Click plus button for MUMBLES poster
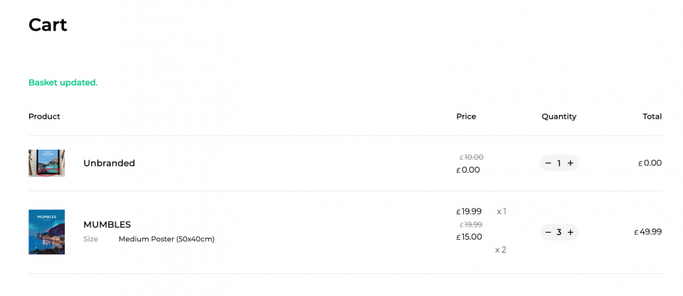 (x=571, y=232)
